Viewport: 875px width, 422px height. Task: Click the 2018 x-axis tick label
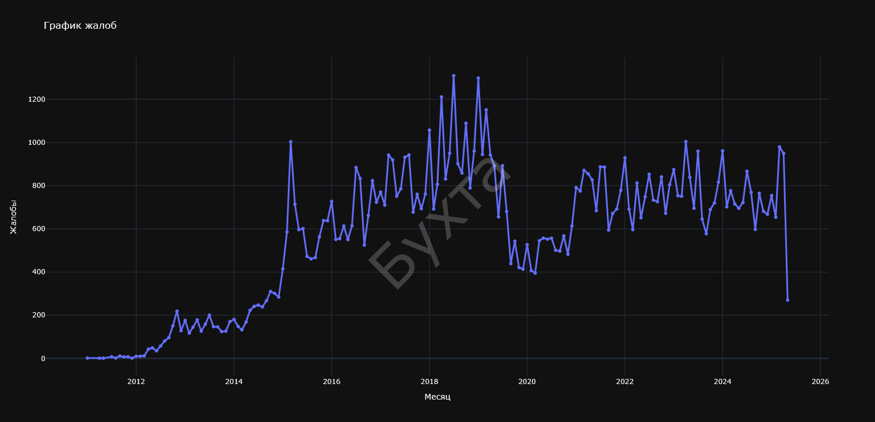tap(429, 381)
